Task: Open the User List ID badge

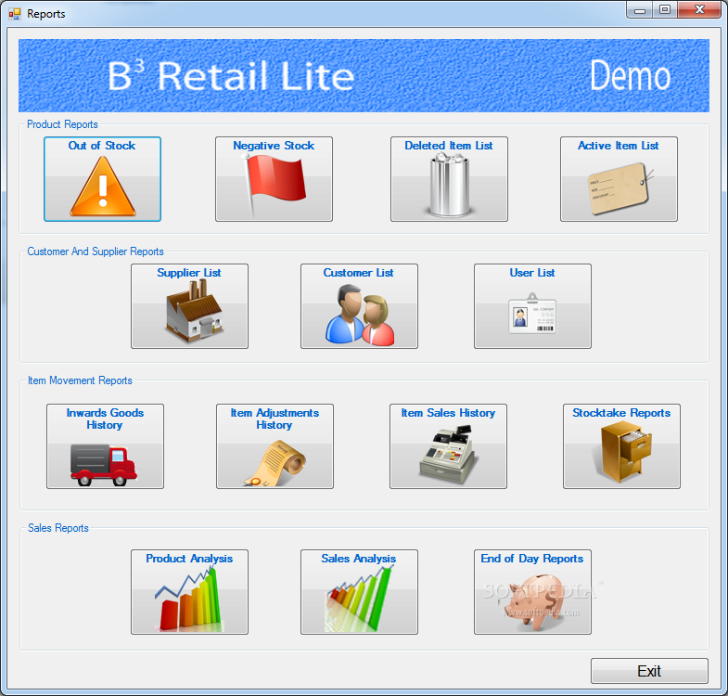Action: pyautogui.click(x=532, y=306)
